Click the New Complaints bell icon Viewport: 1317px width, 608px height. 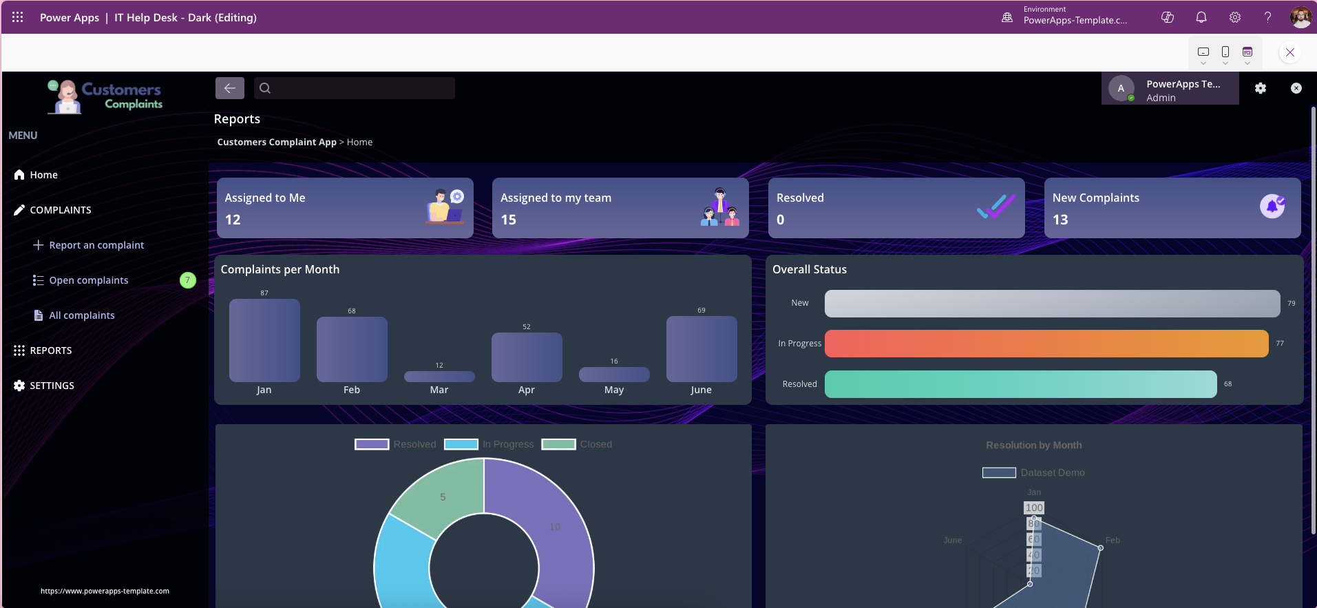point(1272,206)
